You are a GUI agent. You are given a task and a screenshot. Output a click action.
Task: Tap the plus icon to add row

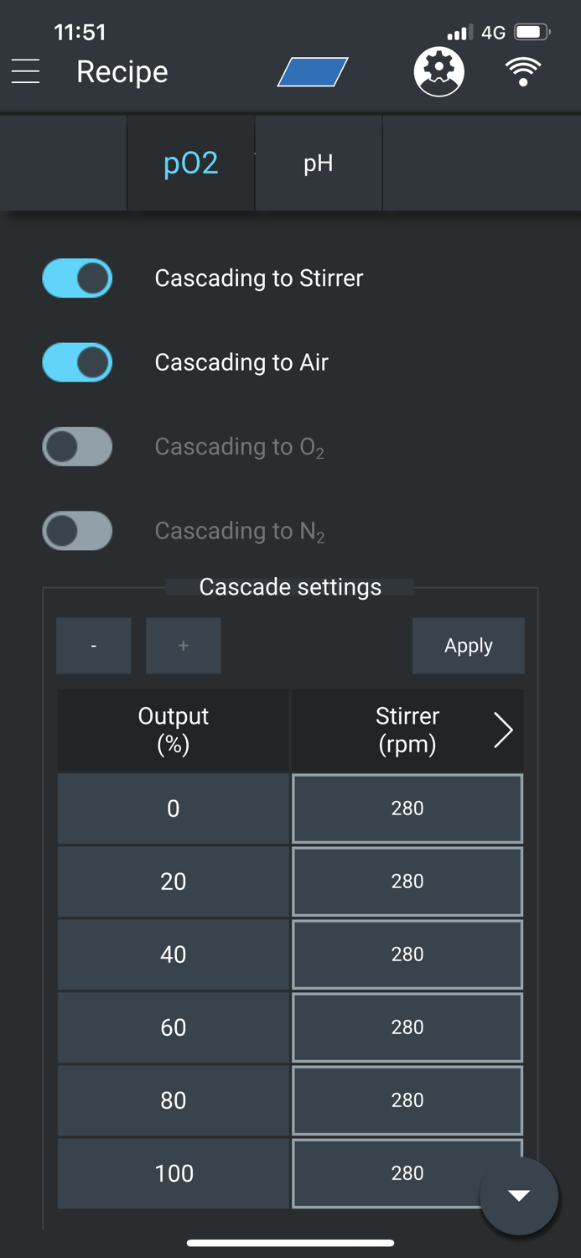[183, 646]
